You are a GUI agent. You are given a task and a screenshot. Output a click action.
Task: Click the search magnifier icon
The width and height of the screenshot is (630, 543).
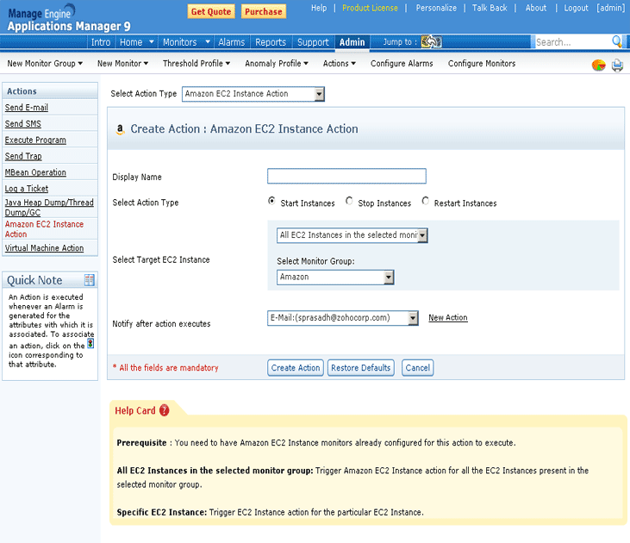(x=616, y=41)
